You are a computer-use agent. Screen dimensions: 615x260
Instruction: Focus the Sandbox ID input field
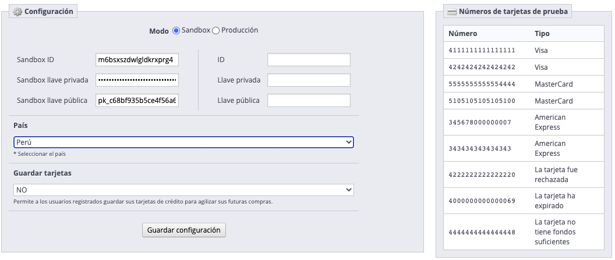click(137, 60)
